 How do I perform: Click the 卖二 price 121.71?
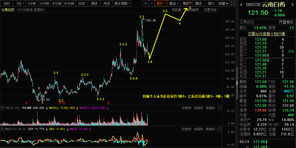coord(261,51)
